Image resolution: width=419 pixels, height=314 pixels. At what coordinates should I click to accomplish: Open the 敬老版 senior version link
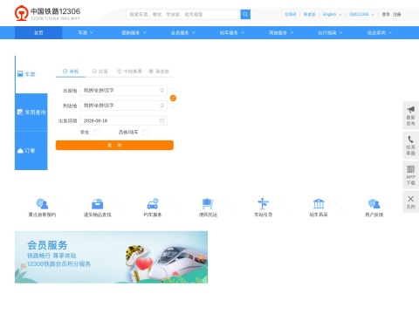tap(309, 14)
